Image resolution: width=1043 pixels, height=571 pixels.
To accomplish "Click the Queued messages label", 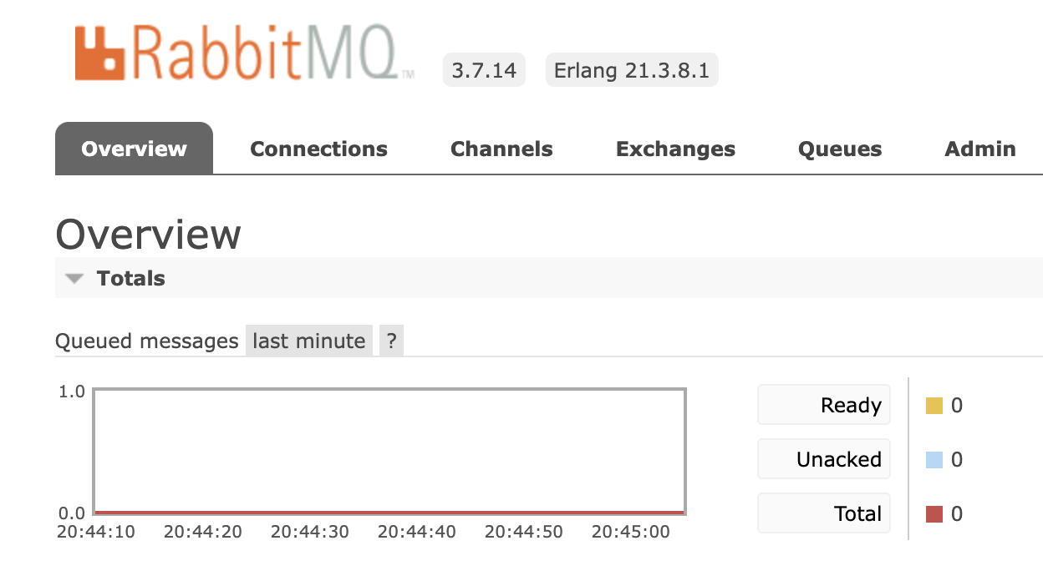I will tap(146, 341).
